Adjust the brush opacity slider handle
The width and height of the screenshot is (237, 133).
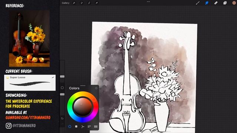[x=62, y=94]
